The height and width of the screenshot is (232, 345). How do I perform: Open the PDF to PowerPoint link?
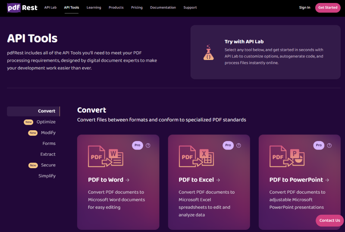[x=299, y=180]
